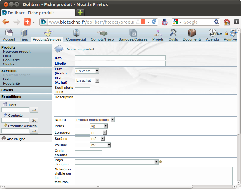Click the Nouveau produit sidebar link
241x189 pixels.
coord(17,52)
